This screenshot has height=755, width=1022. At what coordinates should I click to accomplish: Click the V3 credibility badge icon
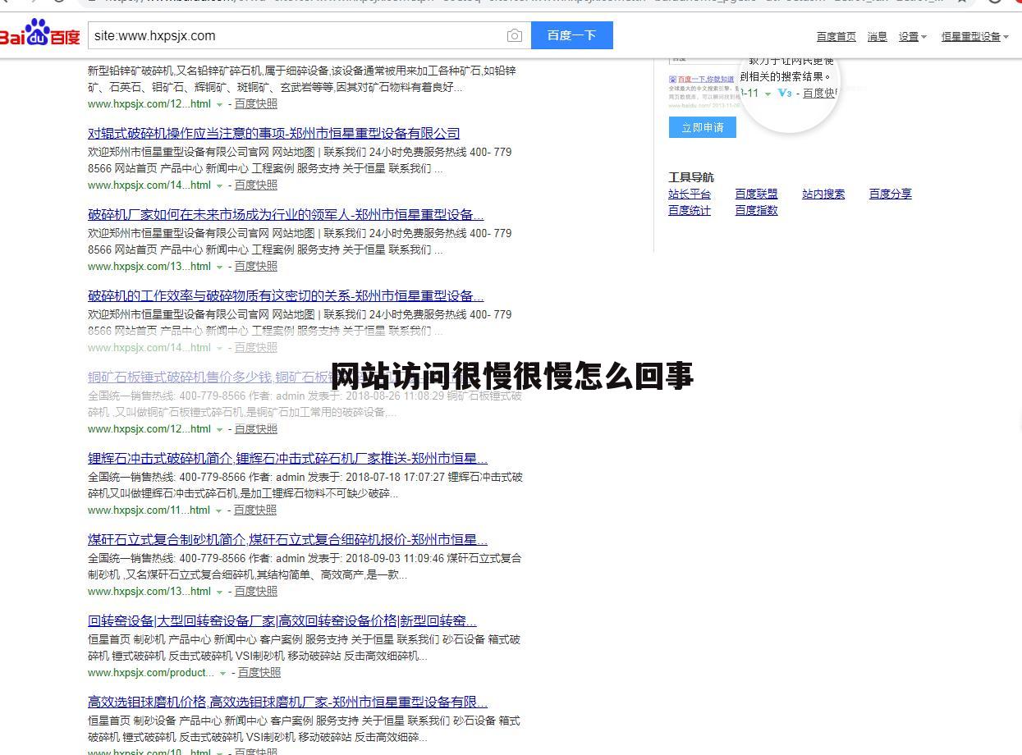tap(785, 93)
